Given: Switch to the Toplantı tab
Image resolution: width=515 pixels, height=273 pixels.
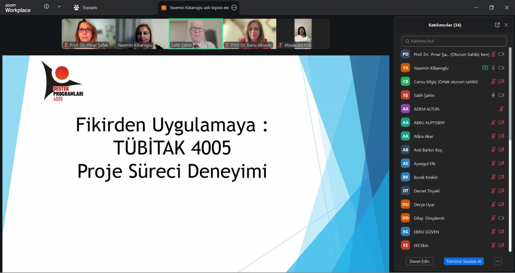Looking at the screenshot, I should (85, 8).
